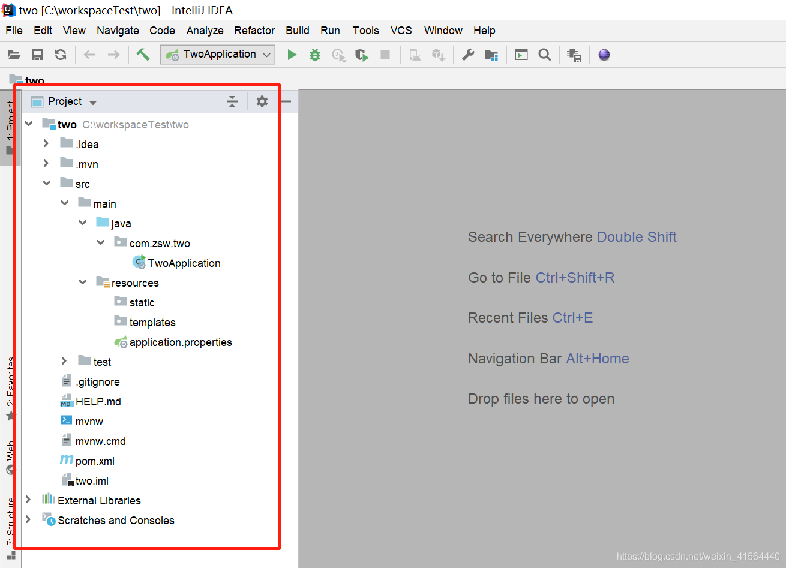
Task: Open the Navigate menu
Action: 118,31
